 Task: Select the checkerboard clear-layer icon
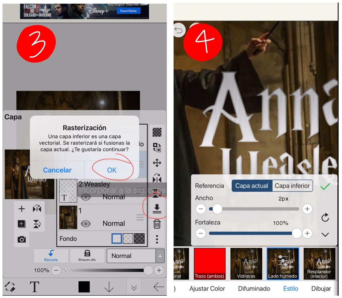(x=157, y=132)
